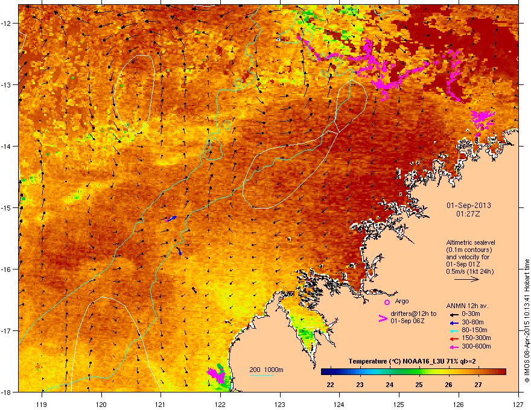Image resolution: width=531 pixels, height=410 pixels.
Task: Click the magenta 300-600m legend arrow
Action: point(453,347)
